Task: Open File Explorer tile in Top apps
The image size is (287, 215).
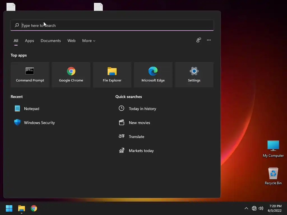Action: [x=112, y=74]
